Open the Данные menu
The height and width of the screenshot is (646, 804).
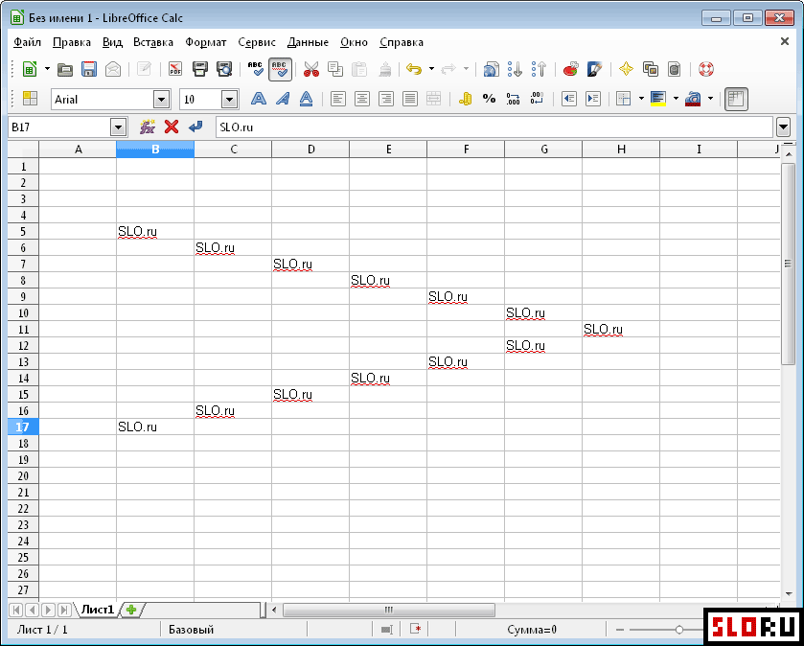click(308, 42)
